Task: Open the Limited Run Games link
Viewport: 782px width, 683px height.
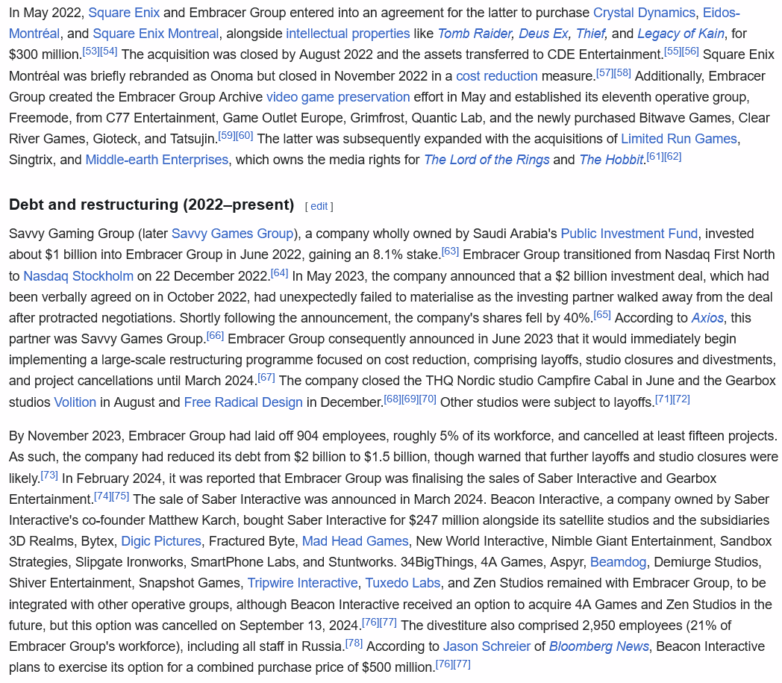Action: (x=679, y=139)
